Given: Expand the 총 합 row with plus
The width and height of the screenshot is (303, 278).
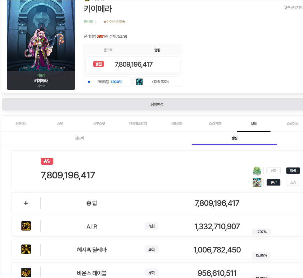Looking at the screenshot, I should coord(26,203).
